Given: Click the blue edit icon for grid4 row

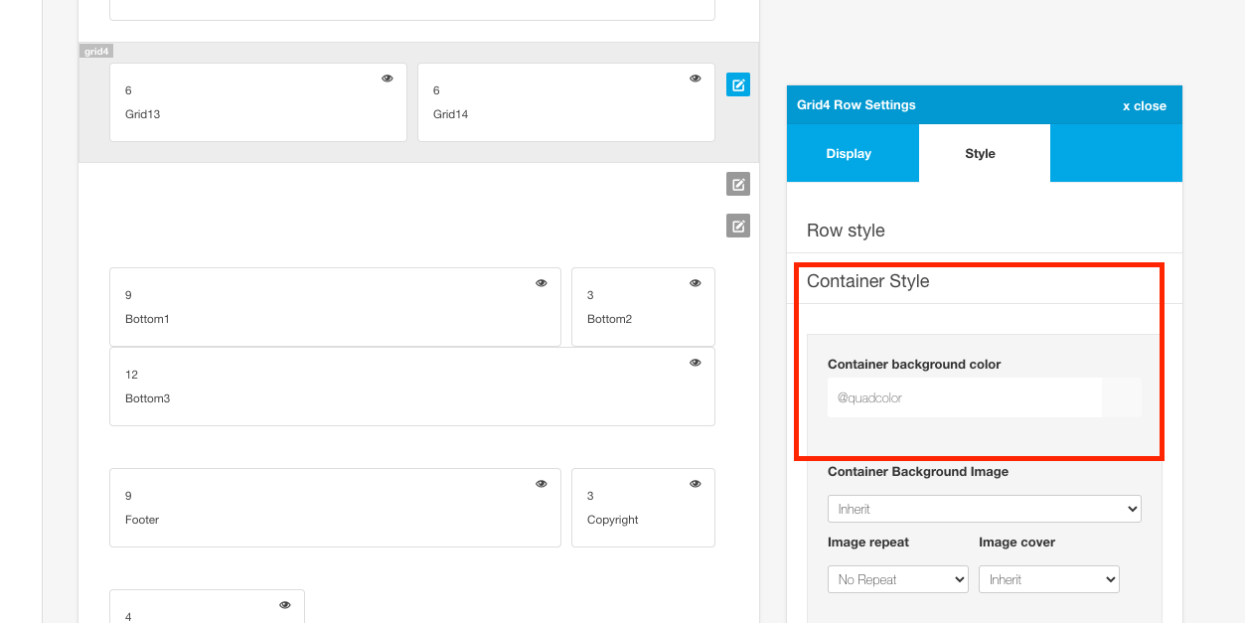Looking at the screenshot, I should [737, 85].
